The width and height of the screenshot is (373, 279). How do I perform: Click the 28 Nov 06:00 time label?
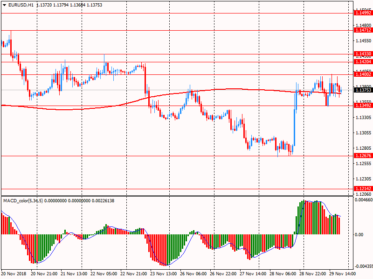(283, 273)
